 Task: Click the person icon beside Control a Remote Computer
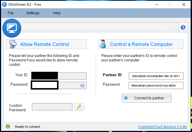[x=102, y=44]
